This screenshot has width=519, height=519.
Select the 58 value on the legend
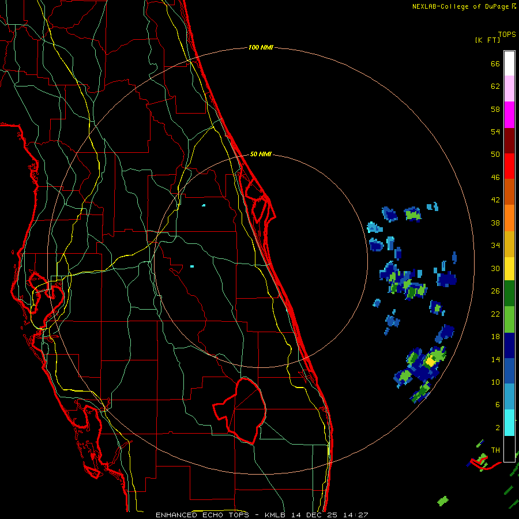coord(495,109)
